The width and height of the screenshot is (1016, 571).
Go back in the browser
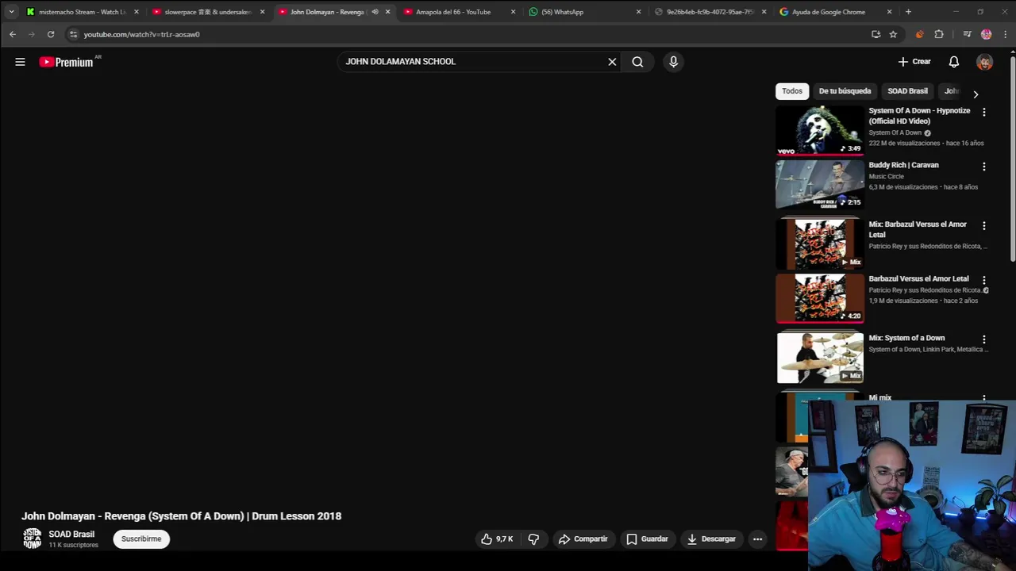coord(13,34)
